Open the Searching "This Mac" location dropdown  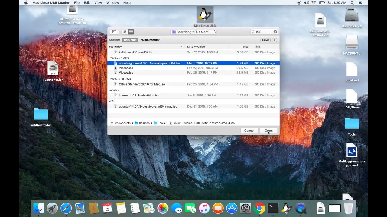point(193,32)
